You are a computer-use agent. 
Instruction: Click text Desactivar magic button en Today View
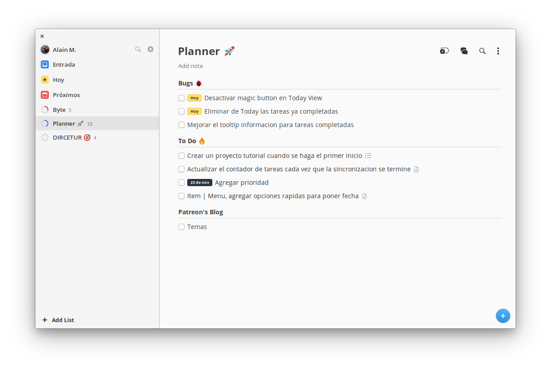tap(263, 98)
